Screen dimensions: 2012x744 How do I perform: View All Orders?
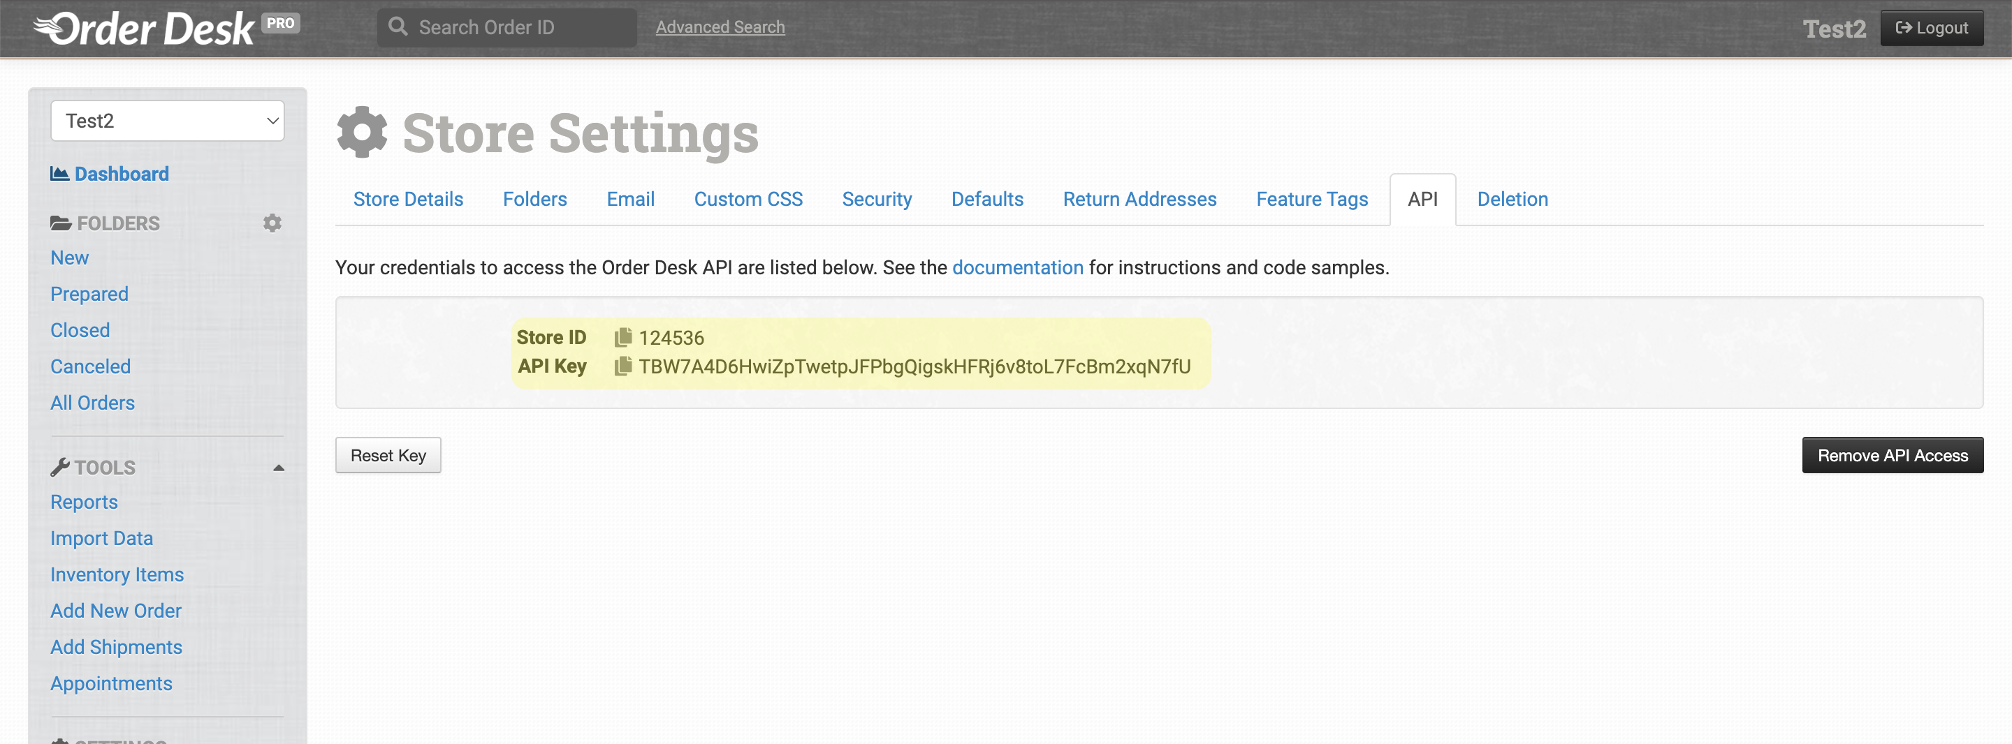[92, 403]
